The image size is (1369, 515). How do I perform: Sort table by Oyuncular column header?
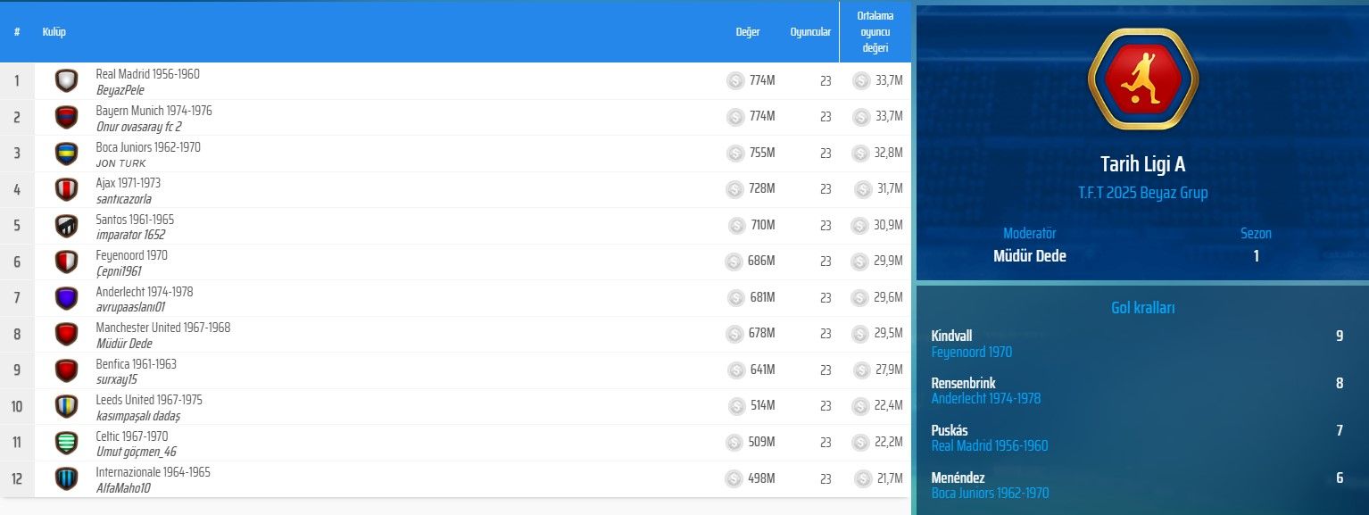(810, 32)
